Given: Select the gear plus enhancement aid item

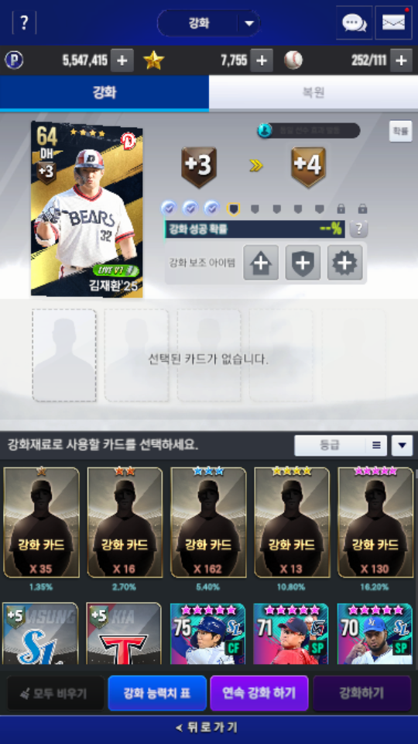Looking at the screenshot, I should (345, 263).
